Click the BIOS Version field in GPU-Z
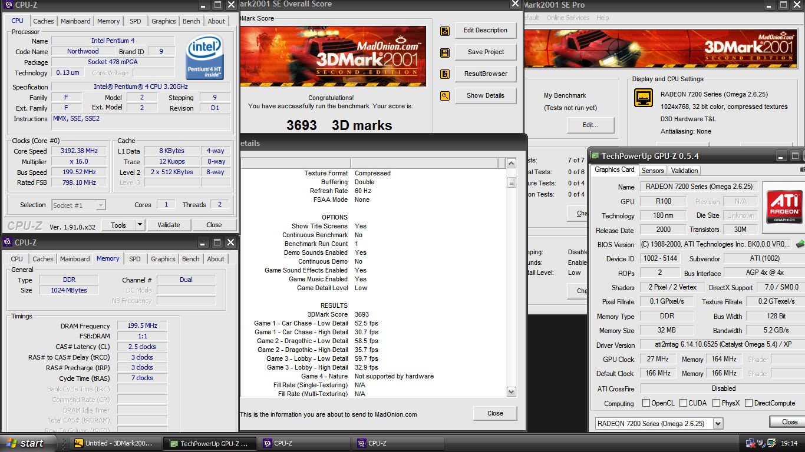805x452 pixels. tap(716, 245)
